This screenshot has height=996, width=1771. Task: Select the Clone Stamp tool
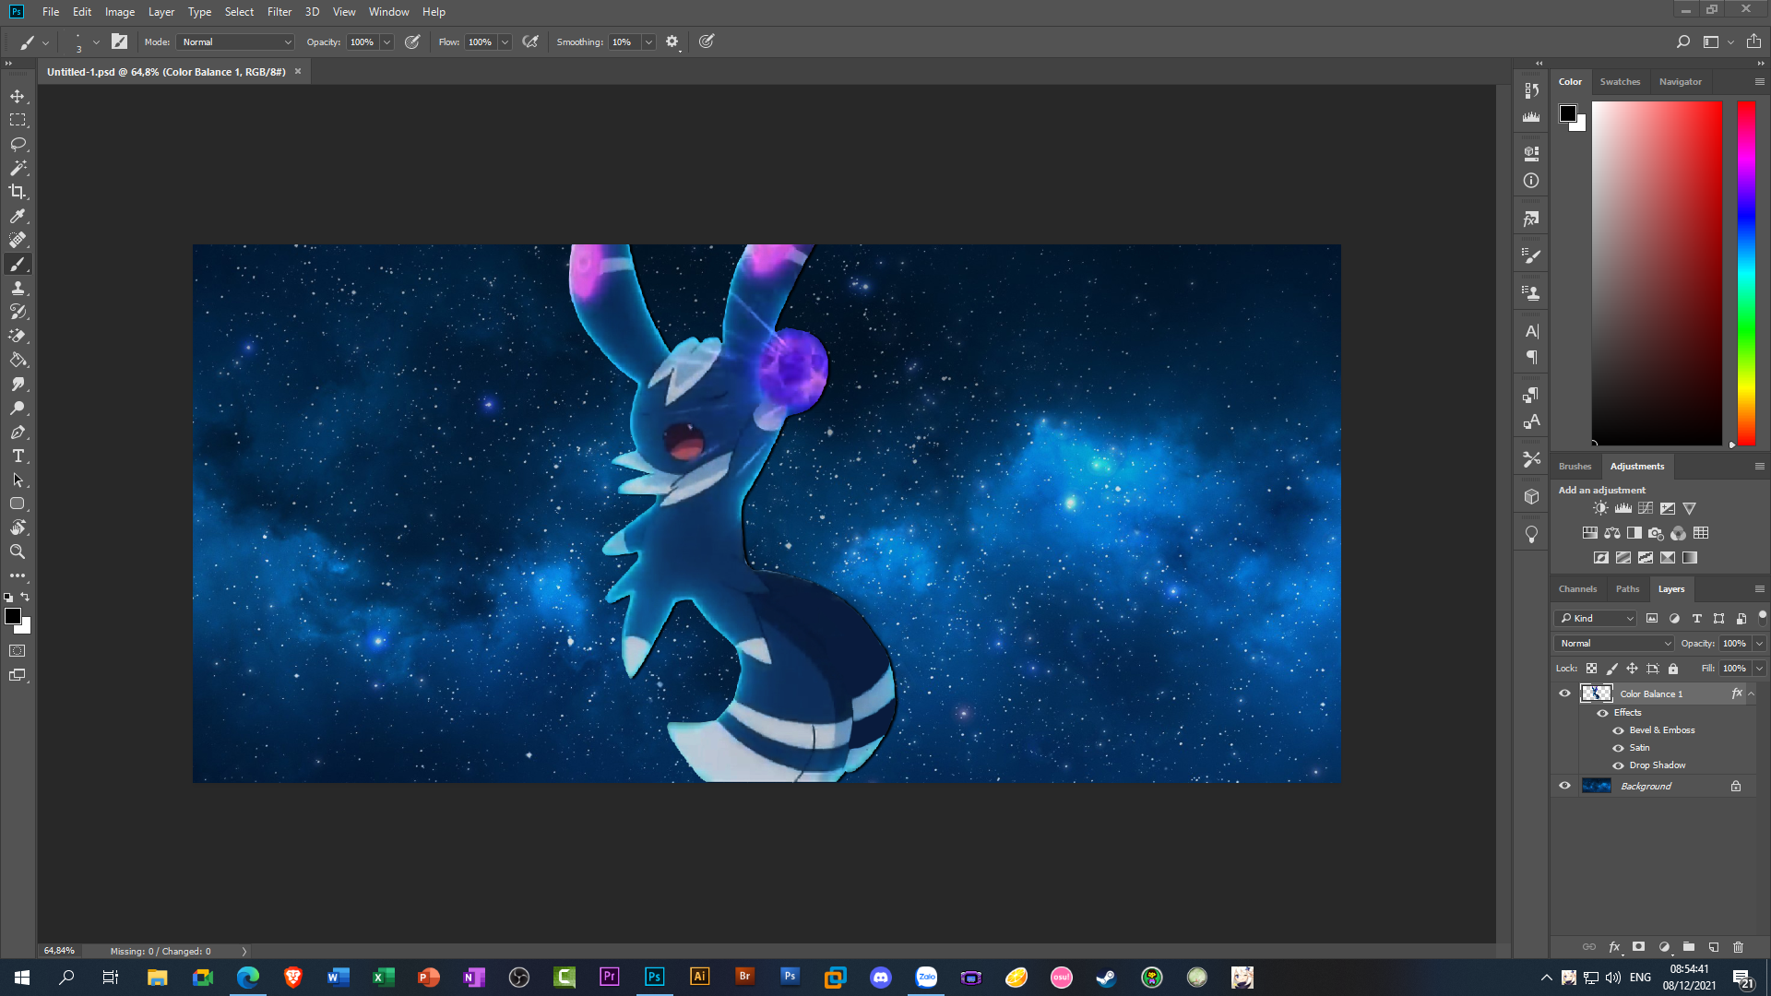pyautogui.click(x=18, y=288)
